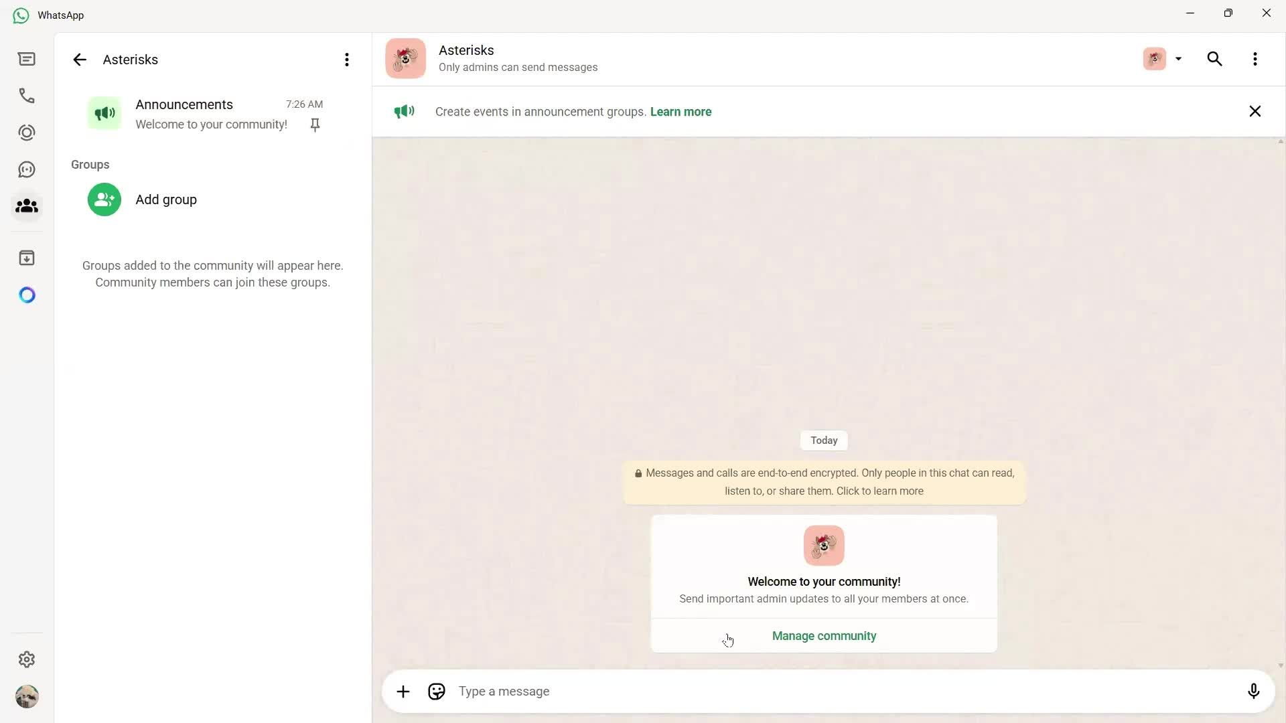Search within the Asterisks chat
1286x723 pixels.
click(x=1214, y=59)
